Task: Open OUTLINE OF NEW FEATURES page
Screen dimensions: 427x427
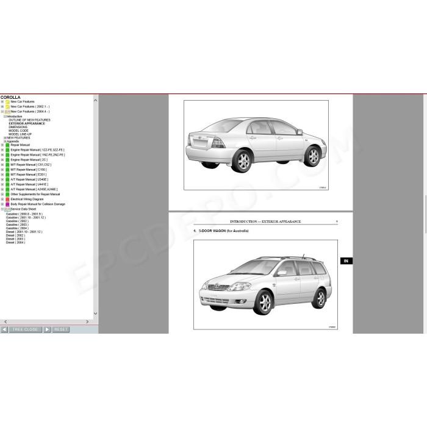Action: click(x=29, y=120)
